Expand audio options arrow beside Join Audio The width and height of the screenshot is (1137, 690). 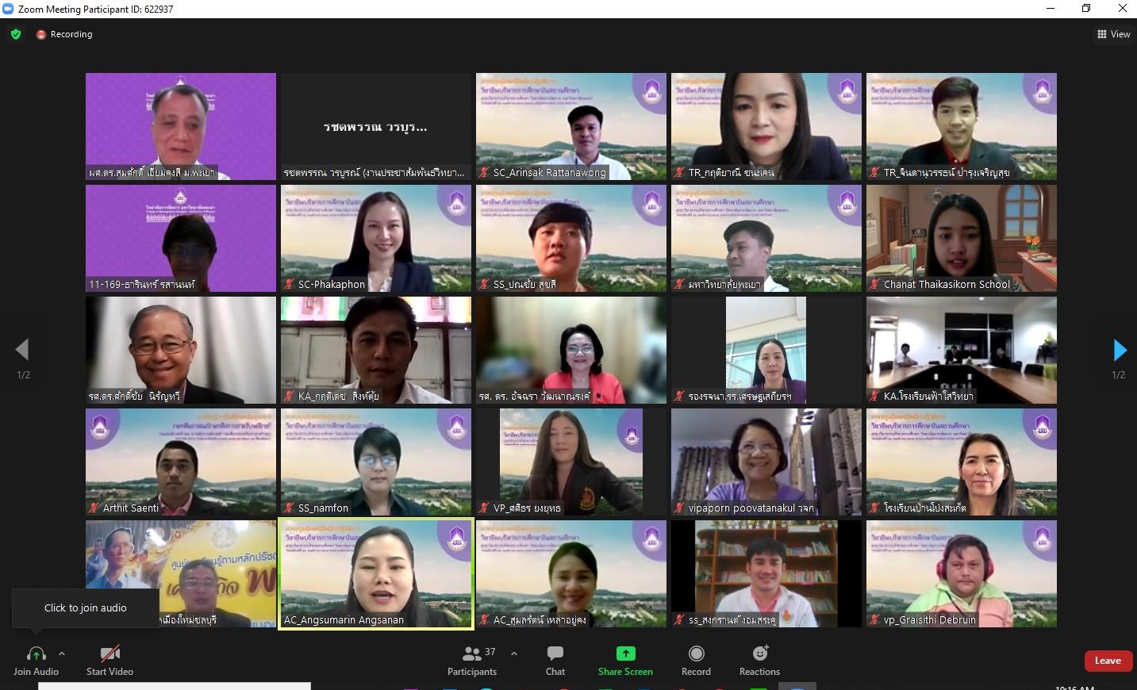click(x=62, y=654)
